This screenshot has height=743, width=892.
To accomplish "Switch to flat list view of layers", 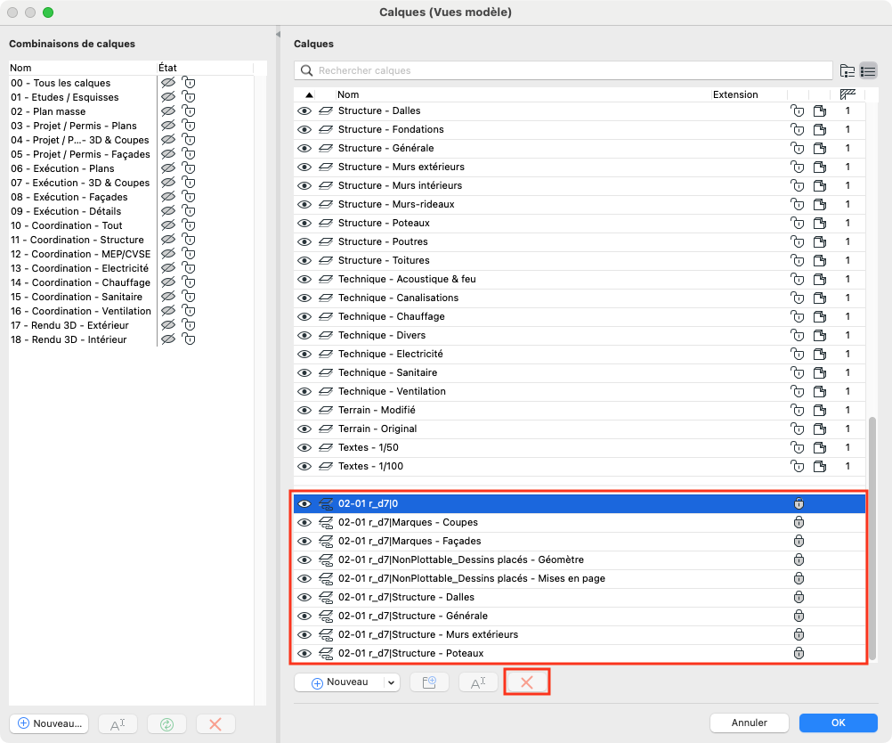I will pyautogui.click(x=868, y=70).
